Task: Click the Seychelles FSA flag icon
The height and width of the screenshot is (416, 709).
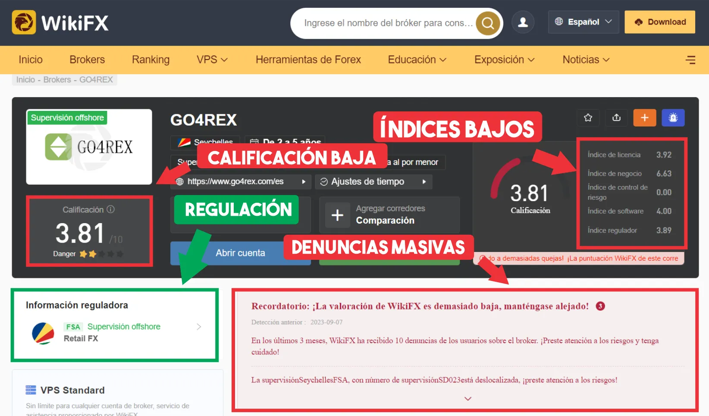Action: pyautogui.click(x=43, y=333)
